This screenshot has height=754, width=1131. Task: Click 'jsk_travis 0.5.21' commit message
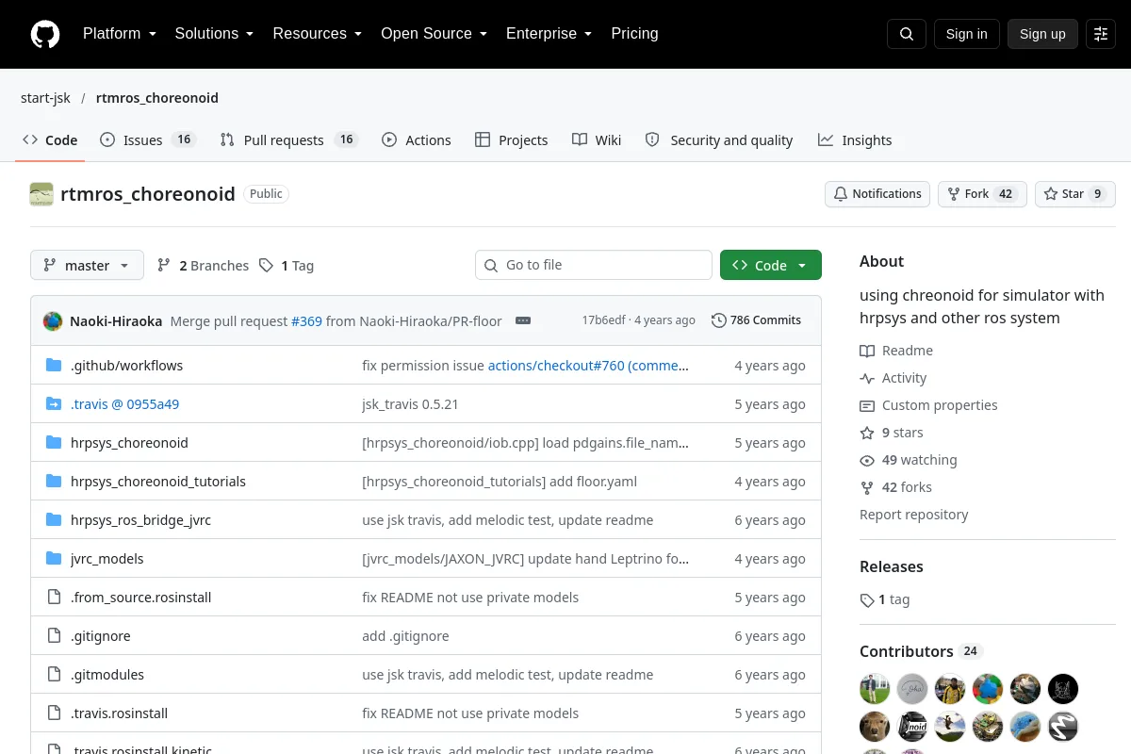pyautogui.click(x=410, y=404)
